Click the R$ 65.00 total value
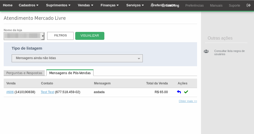Screen dimensions: 254x134 pos(161,92)
